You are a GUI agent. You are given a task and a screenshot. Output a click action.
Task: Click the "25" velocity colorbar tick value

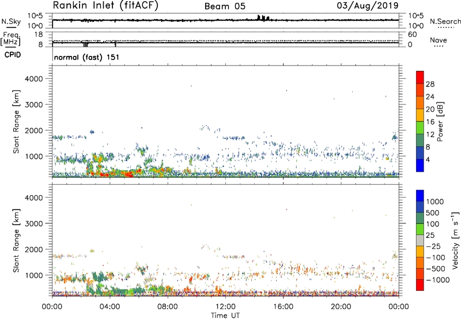(x=430, y=235)
